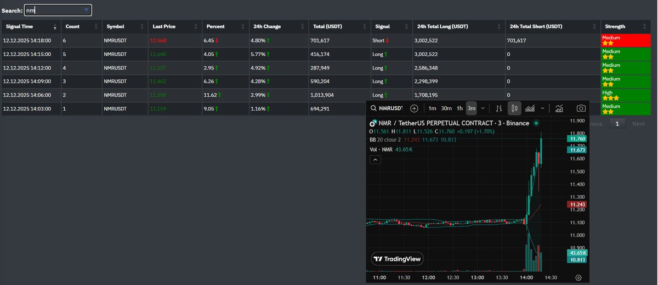Click last price 11.648 cell
This screenshot has width=658, height=285.
click(x=175, y=54)
